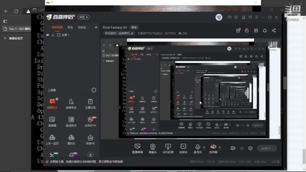Open the 房管助手 tool

tap(71, 104)
